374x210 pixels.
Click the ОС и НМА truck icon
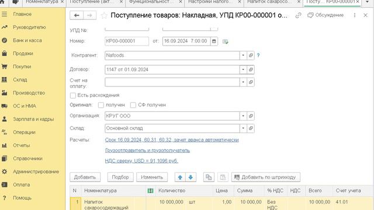point(4,106)
